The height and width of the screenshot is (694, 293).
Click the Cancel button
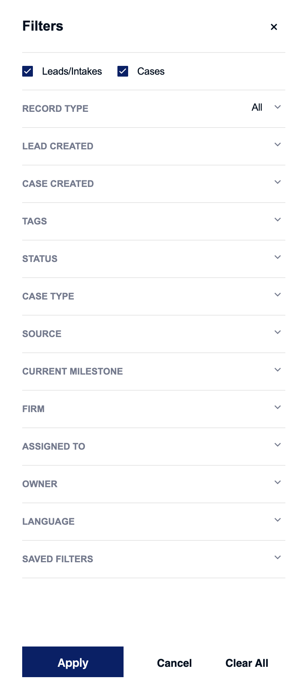174,663
